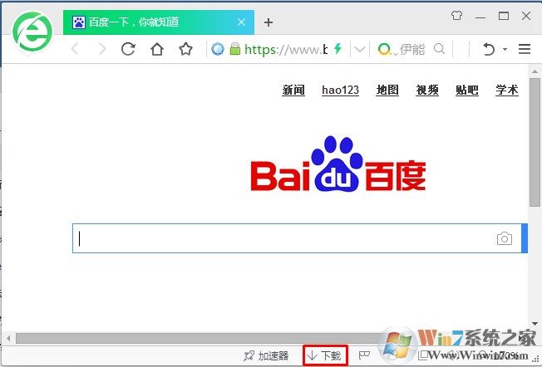
Task: Expand the address bar history dropdown
Action: [x=360, y=49]
